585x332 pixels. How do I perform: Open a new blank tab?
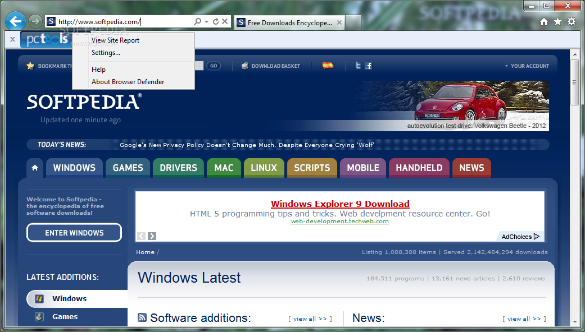click(353, 22)
